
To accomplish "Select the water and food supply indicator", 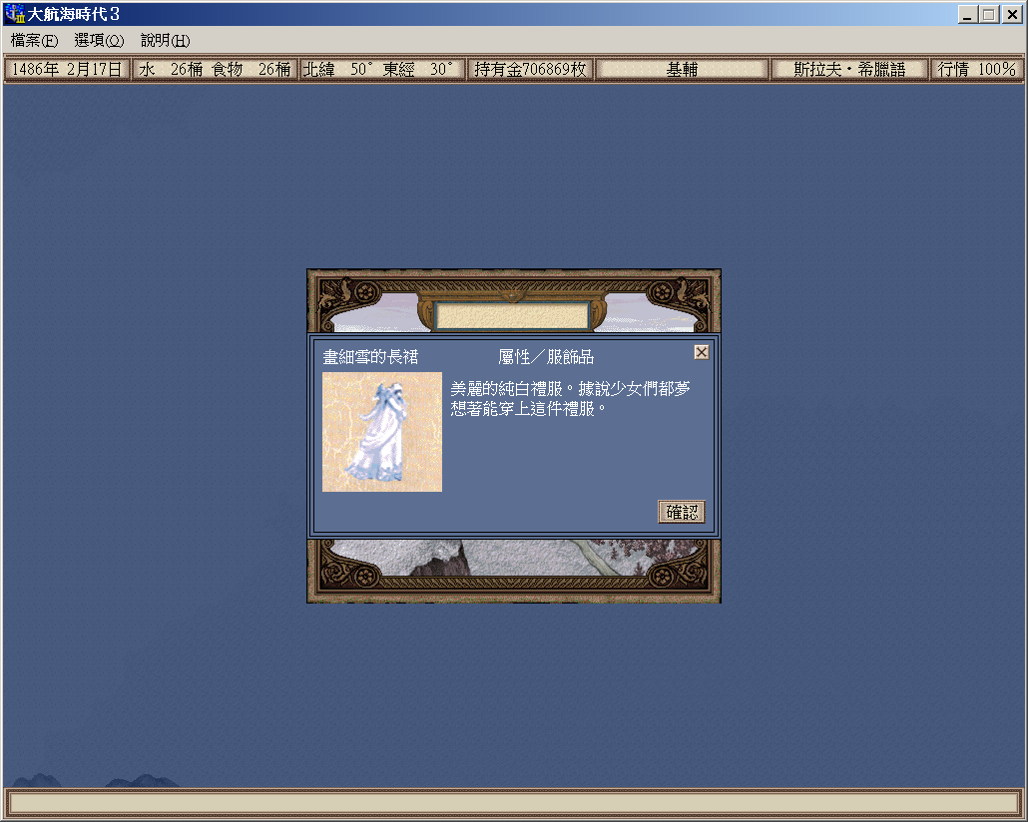I will click(x=215, y=70).
